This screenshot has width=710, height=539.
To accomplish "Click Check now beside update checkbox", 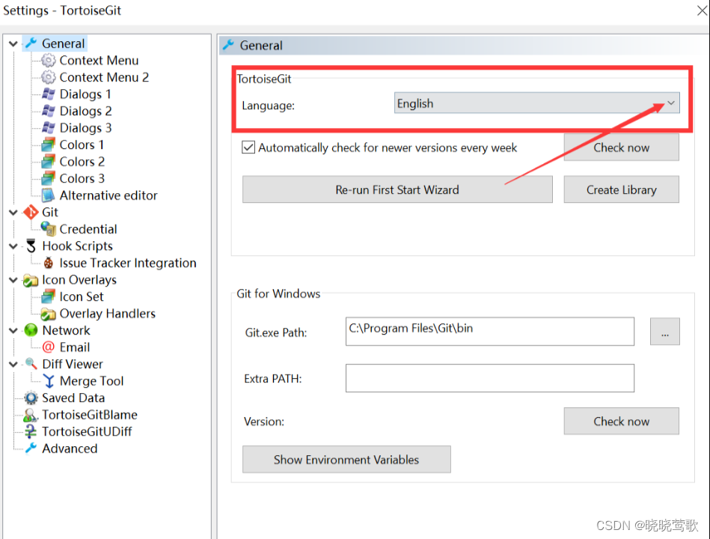I will click(x=621, y=147).
